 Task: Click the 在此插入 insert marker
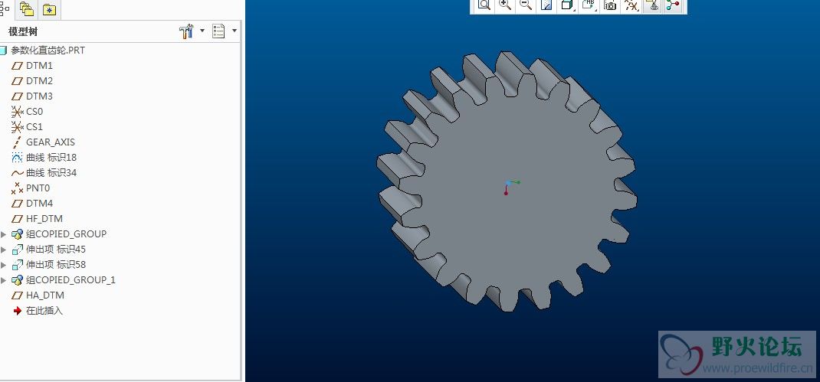pos(44,311)
